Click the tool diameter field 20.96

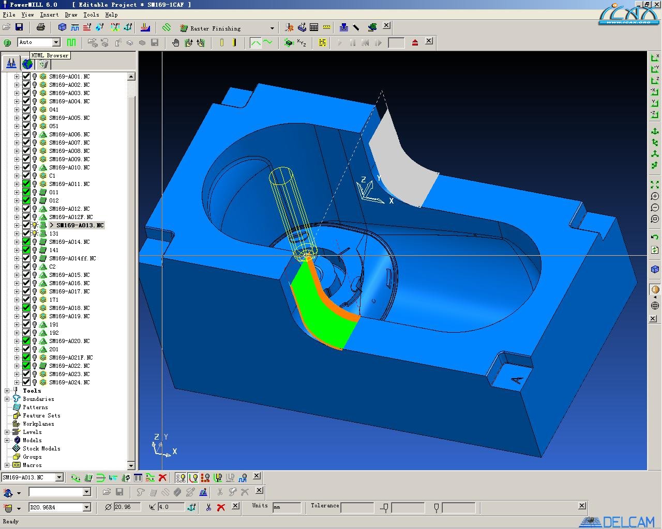(127, 507)
